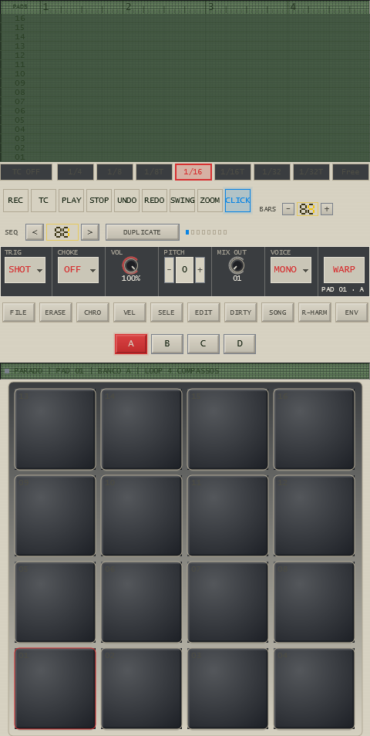This screenshot has height=736, width=370.
Task: Switch to pad bank D
Action: point(240,343)
